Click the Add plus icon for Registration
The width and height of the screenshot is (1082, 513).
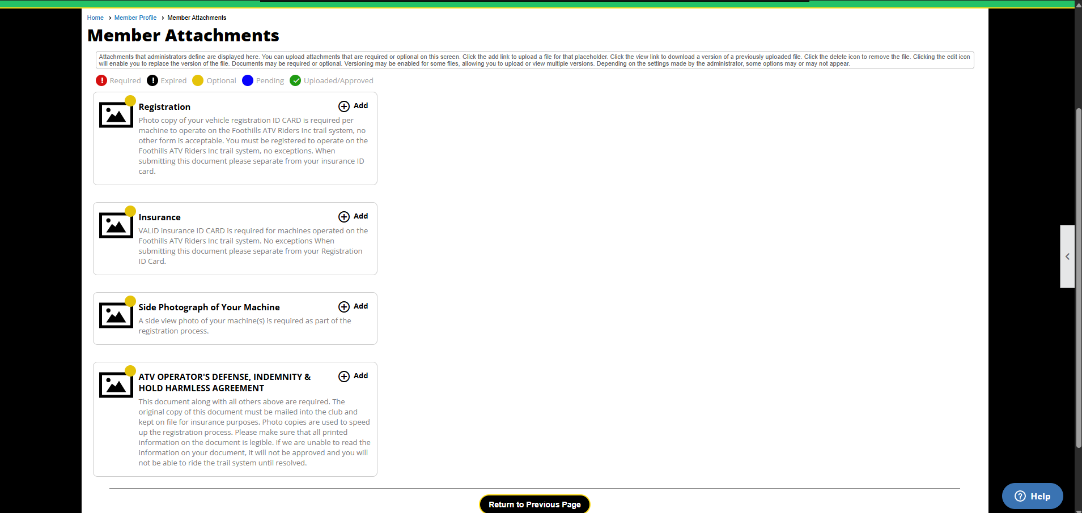[344, 106]
